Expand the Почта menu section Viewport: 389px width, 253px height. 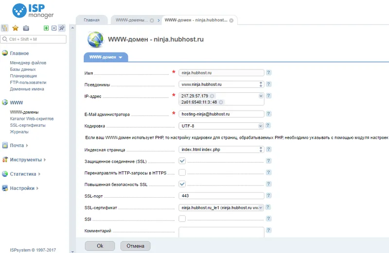[x=27, y=146]
